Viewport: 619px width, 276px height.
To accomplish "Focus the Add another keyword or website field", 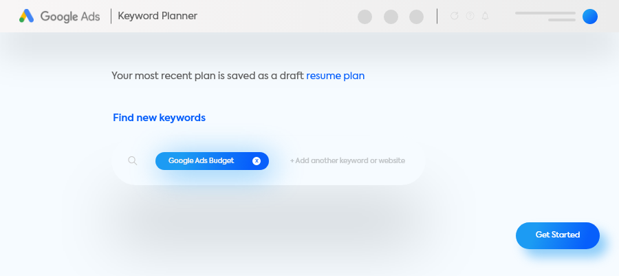I will pyautogui.click(x=347, y=160).
